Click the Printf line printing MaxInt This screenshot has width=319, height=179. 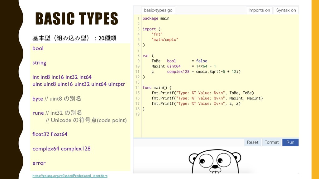pos(207,98)
